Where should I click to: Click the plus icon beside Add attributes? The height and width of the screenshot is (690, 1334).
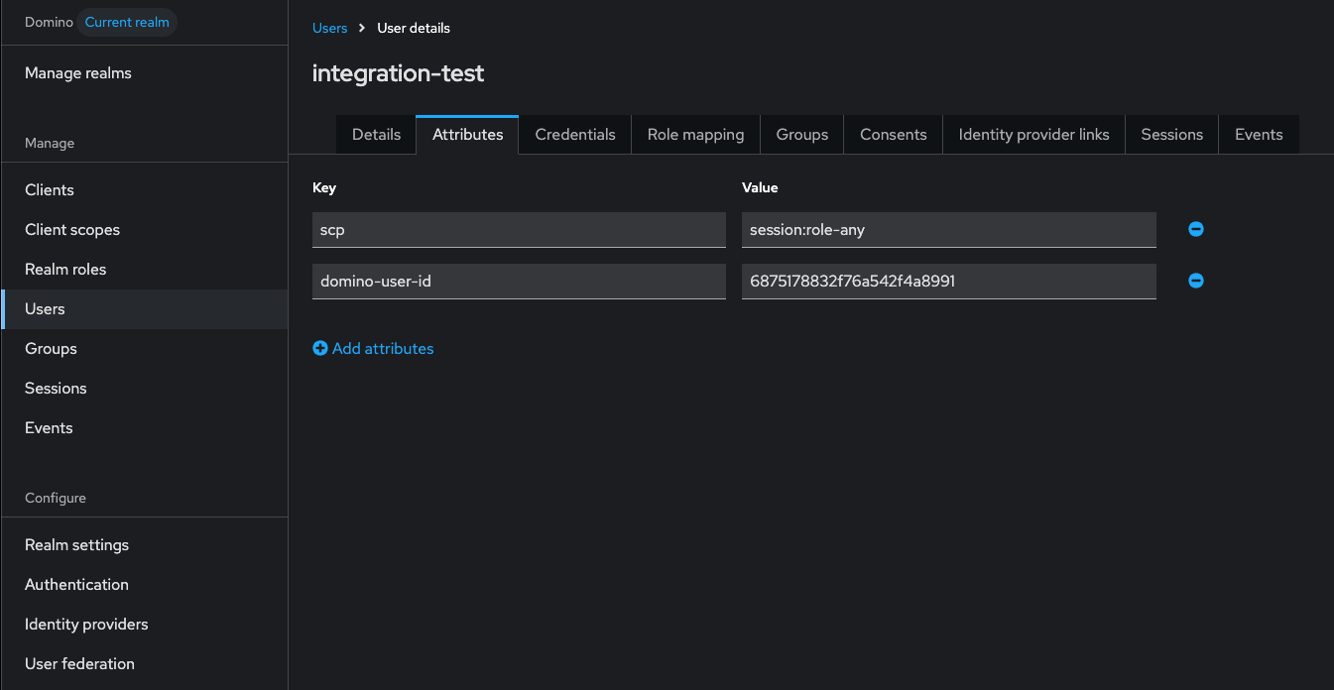coord(320,348)
